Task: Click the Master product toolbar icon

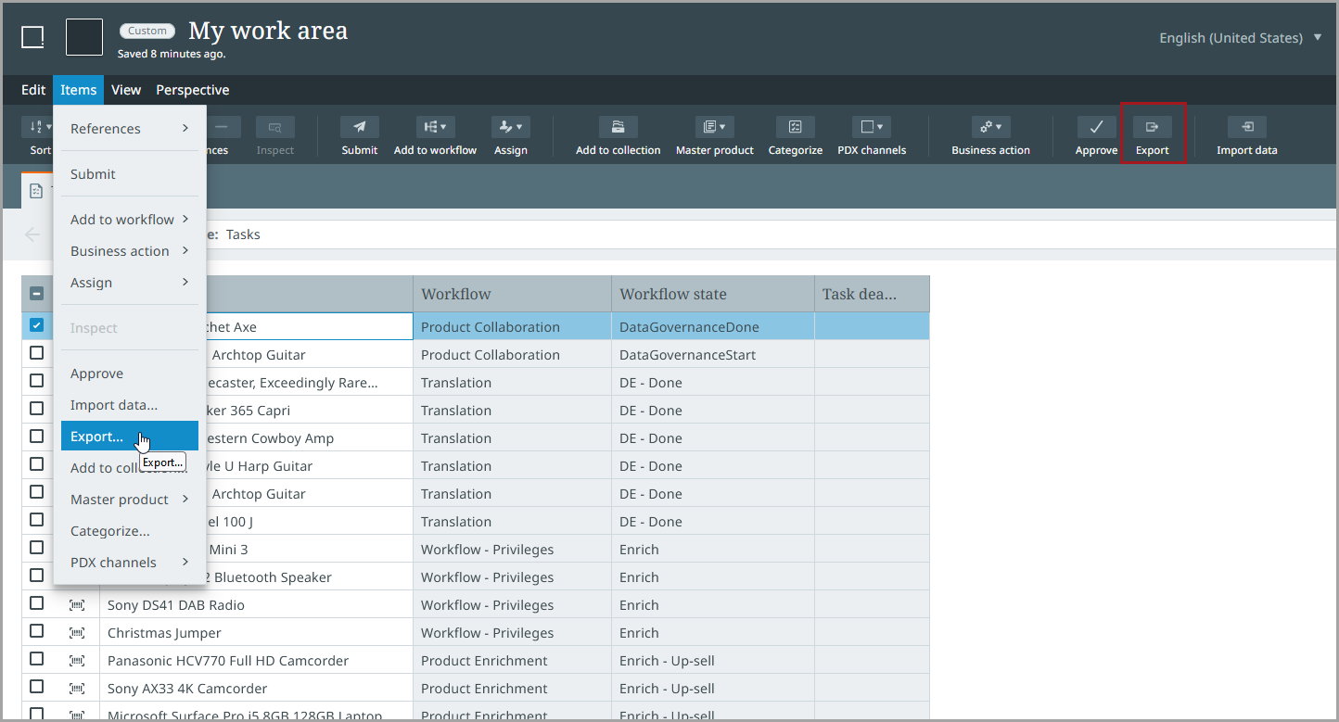Action: click(714, 128)
